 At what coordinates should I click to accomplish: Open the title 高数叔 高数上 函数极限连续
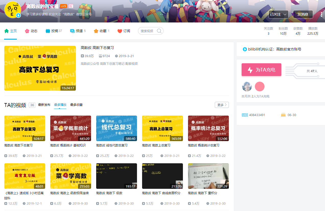tap(69, 193)
